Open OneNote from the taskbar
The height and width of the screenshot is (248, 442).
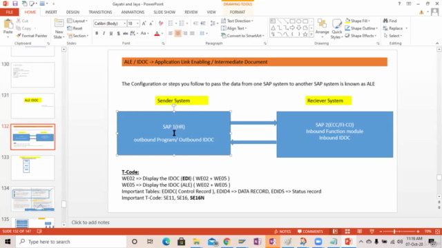258,242
